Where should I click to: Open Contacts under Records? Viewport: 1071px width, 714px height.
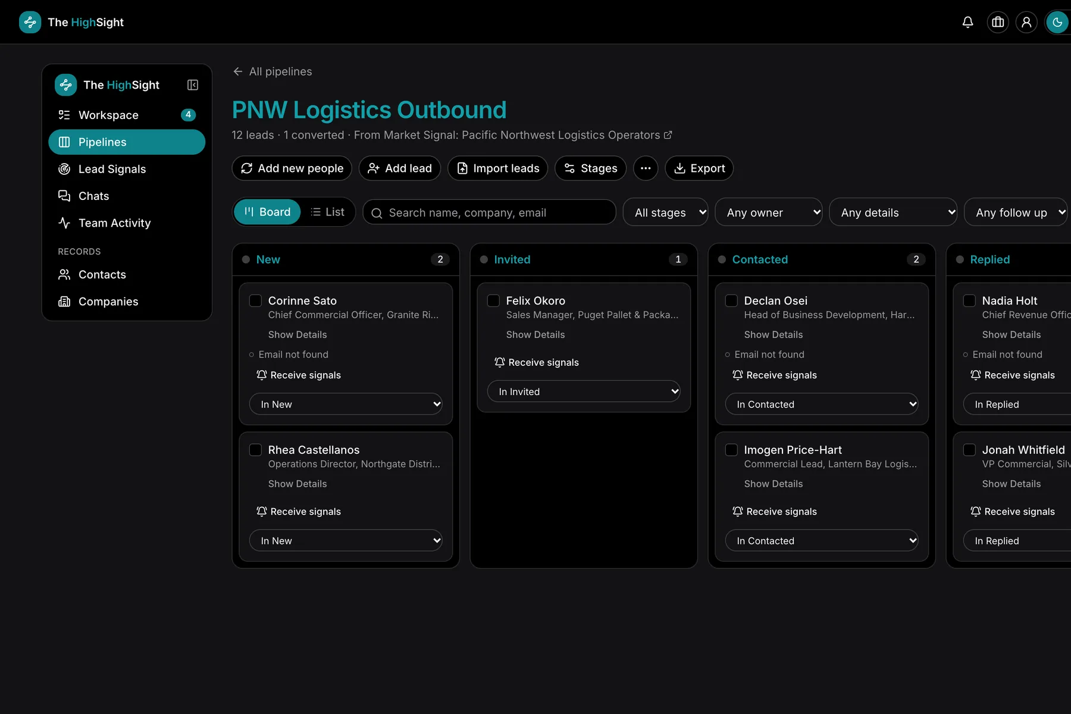tap(127, 274)
